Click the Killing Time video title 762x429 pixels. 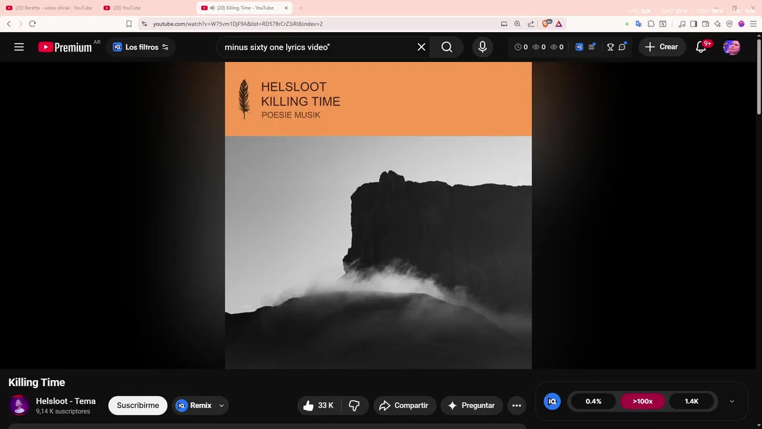point(37,383)
